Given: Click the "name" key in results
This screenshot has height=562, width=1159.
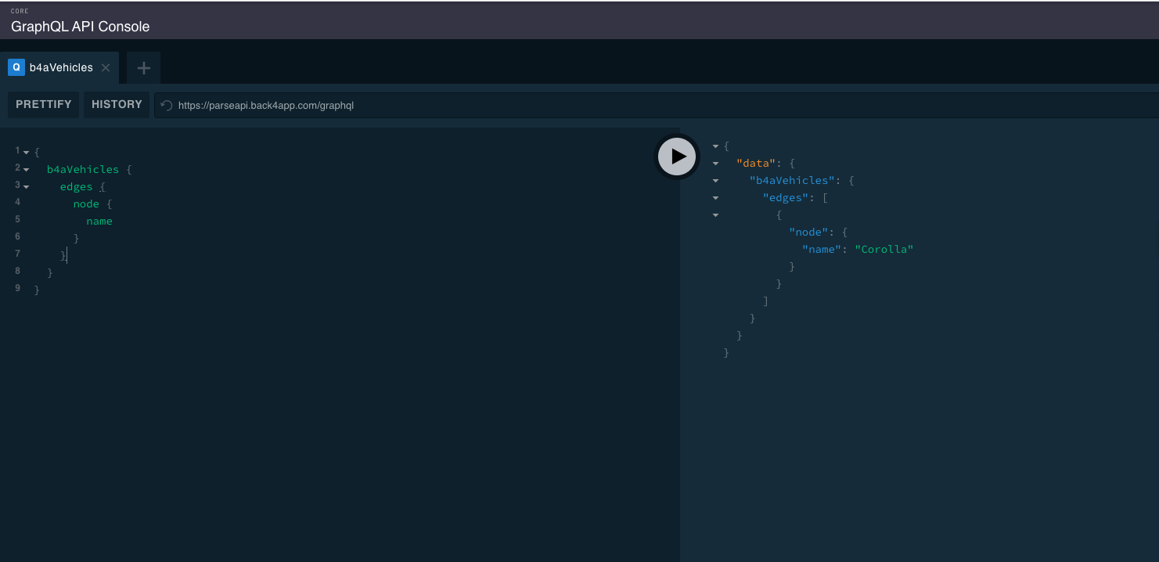Looking at the screenshot, I should point(822,249).
